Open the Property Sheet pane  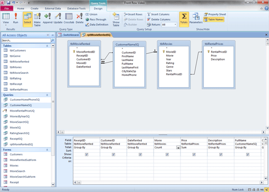click(215, 14)
